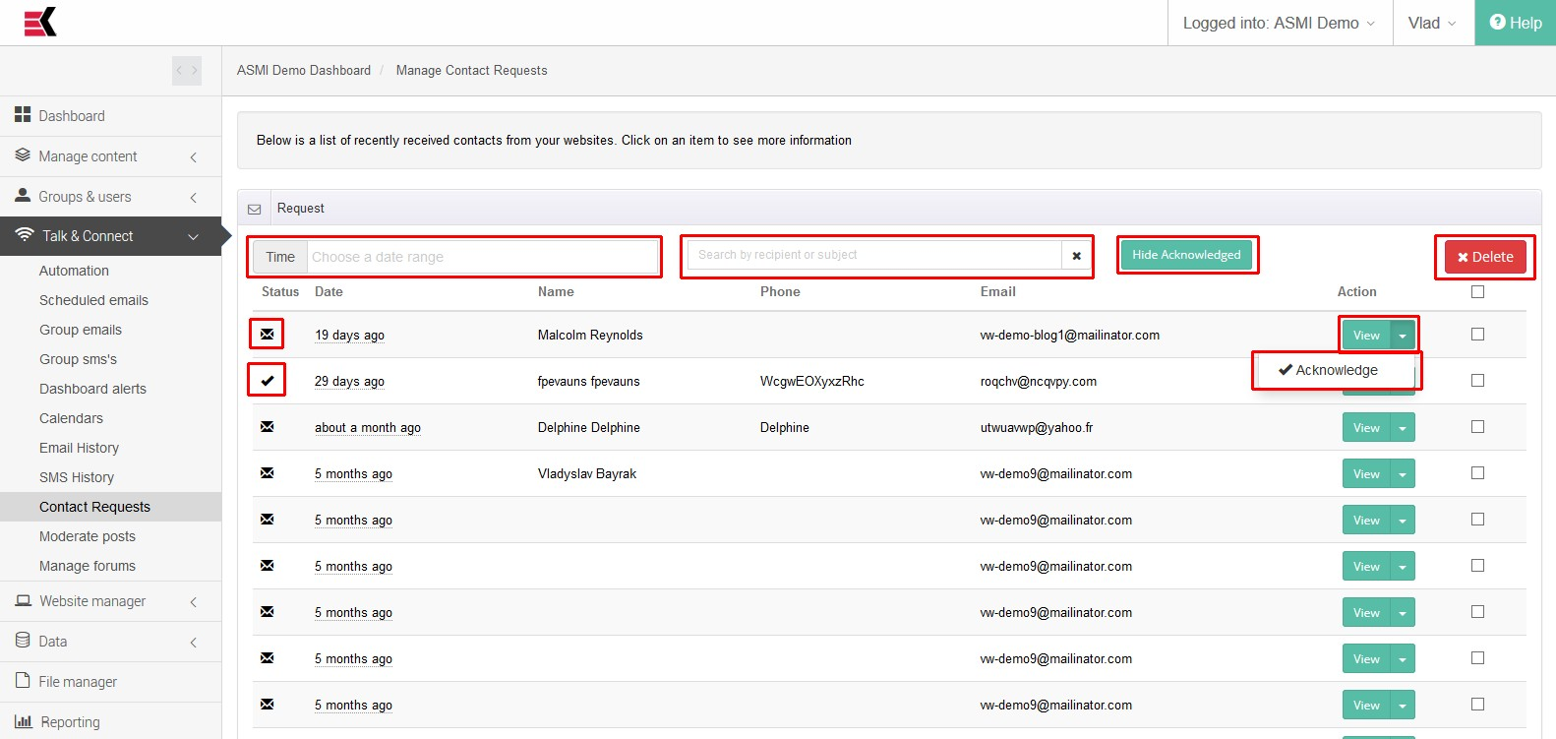Click the email roqchv@ncqvpy.com
1556x739 pixels.
click(x=1038, y=382)
